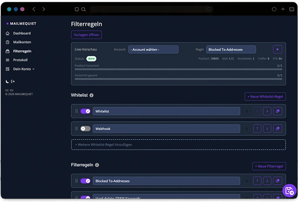Log out using the sidebar exit icon
Image resolution: width=298 pixels, height=202 pixels.
(13, 81)
